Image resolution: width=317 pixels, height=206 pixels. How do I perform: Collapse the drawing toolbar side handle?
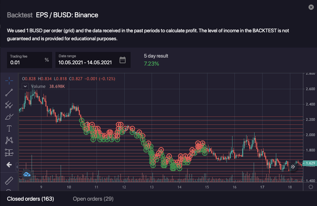[17, 166]
